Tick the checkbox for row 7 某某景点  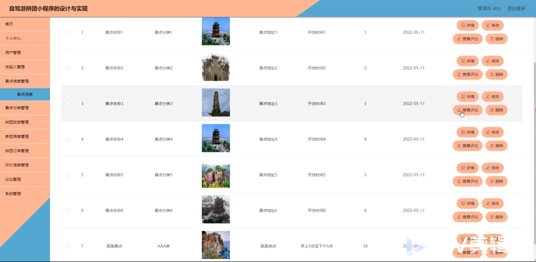68,246
